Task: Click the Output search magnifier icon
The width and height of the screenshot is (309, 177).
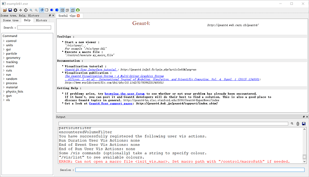Action: coord(292,123)
